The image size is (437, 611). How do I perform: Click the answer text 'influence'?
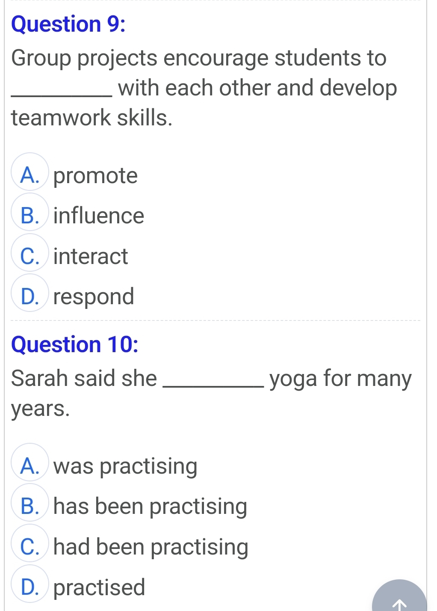99,216
